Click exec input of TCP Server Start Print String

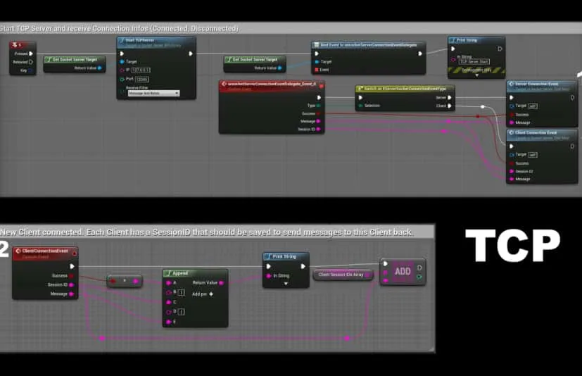click(x=453, y=49)
